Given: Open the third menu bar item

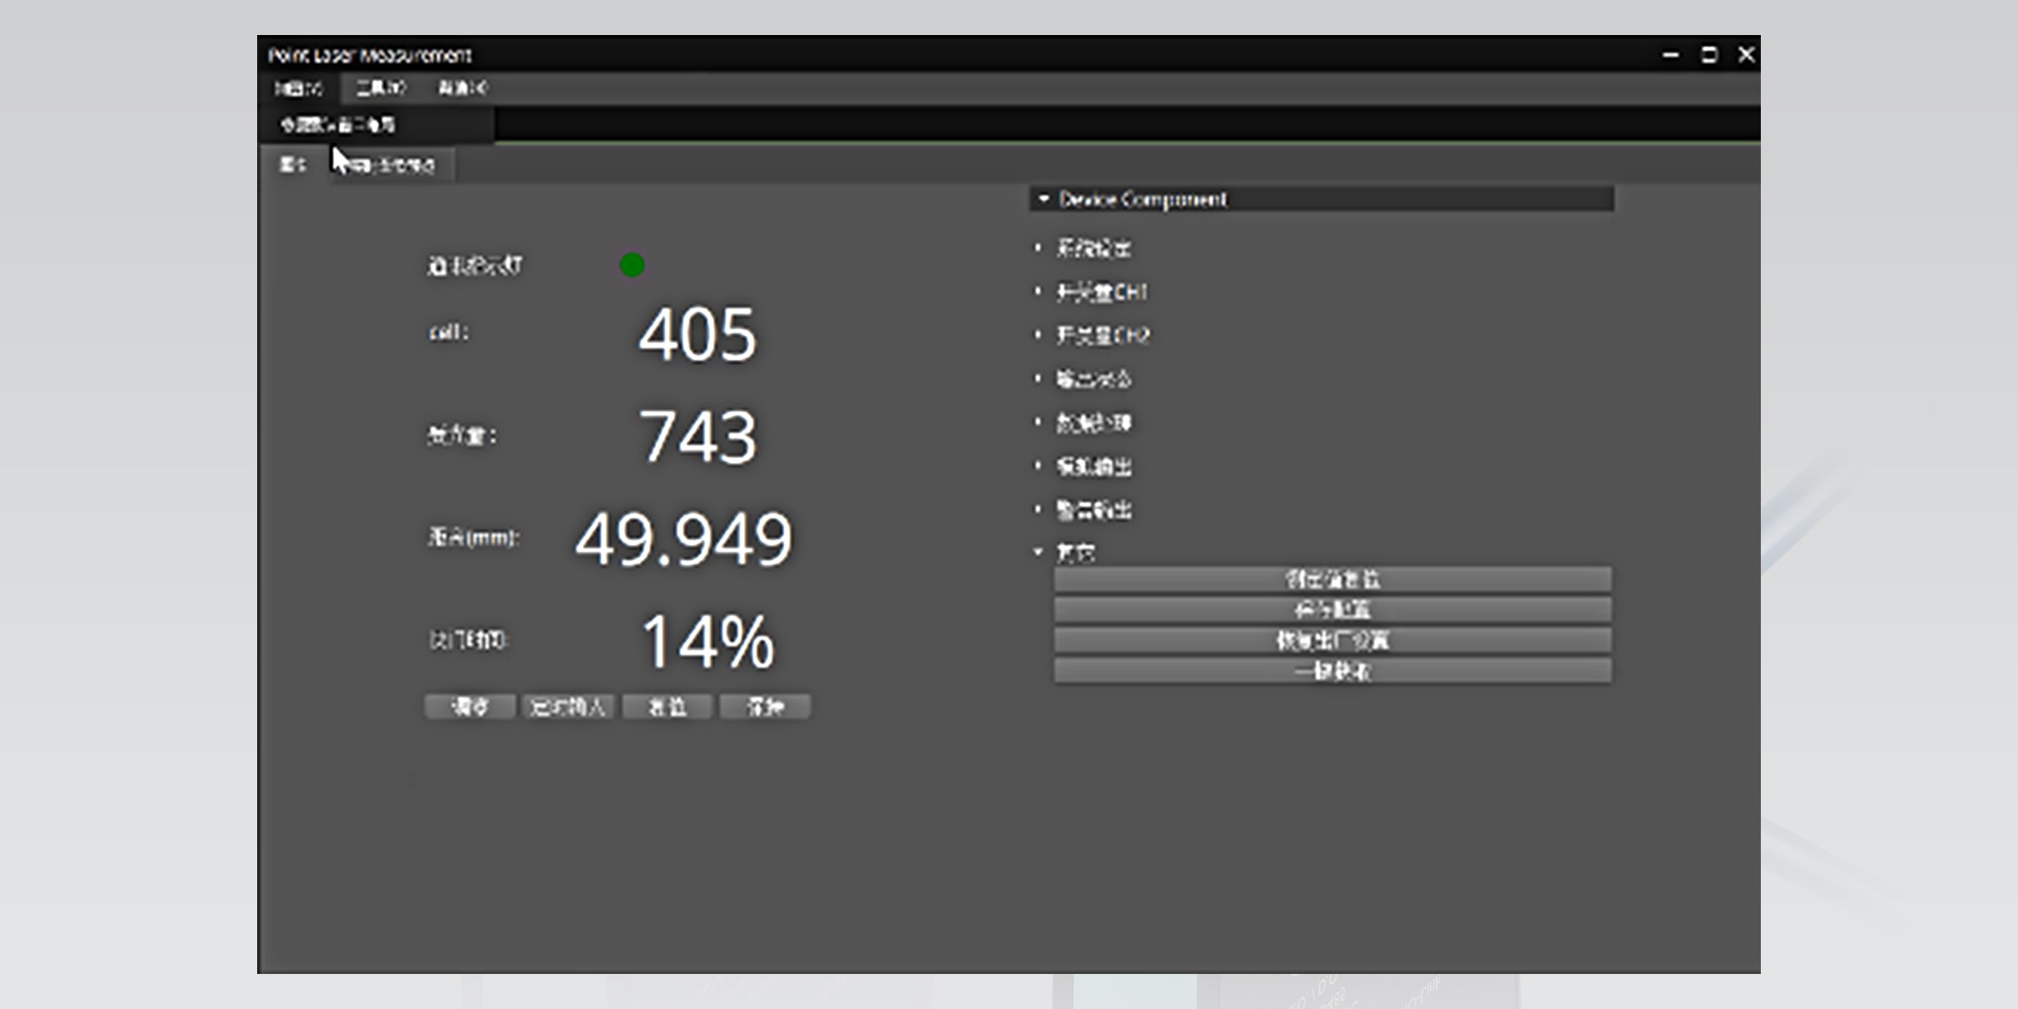Looking at the screenshot, I should pos(462,88).
